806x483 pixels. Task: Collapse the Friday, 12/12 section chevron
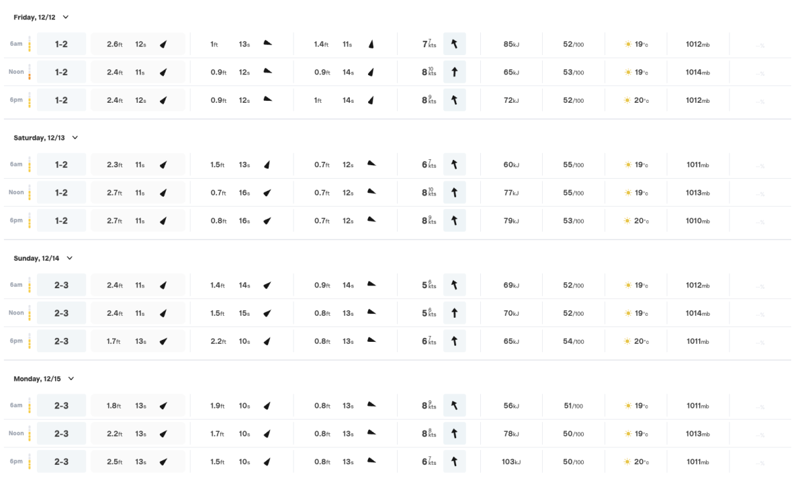pyautogui.click(x=65, y=17)
